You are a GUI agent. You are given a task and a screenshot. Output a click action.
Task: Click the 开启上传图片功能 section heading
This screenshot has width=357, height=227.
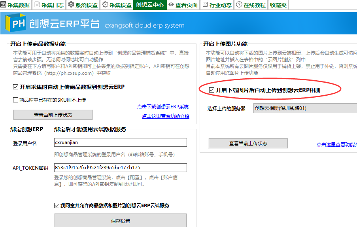coord(225,44)
